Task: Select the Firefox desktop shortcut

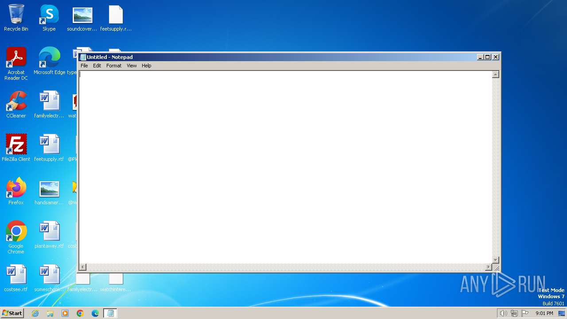Action: [x=16, y=191]
